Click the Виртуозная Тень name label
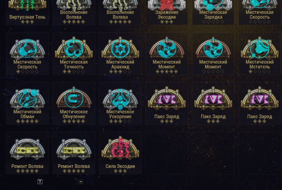The image size is (282, 190). (27, 17)
